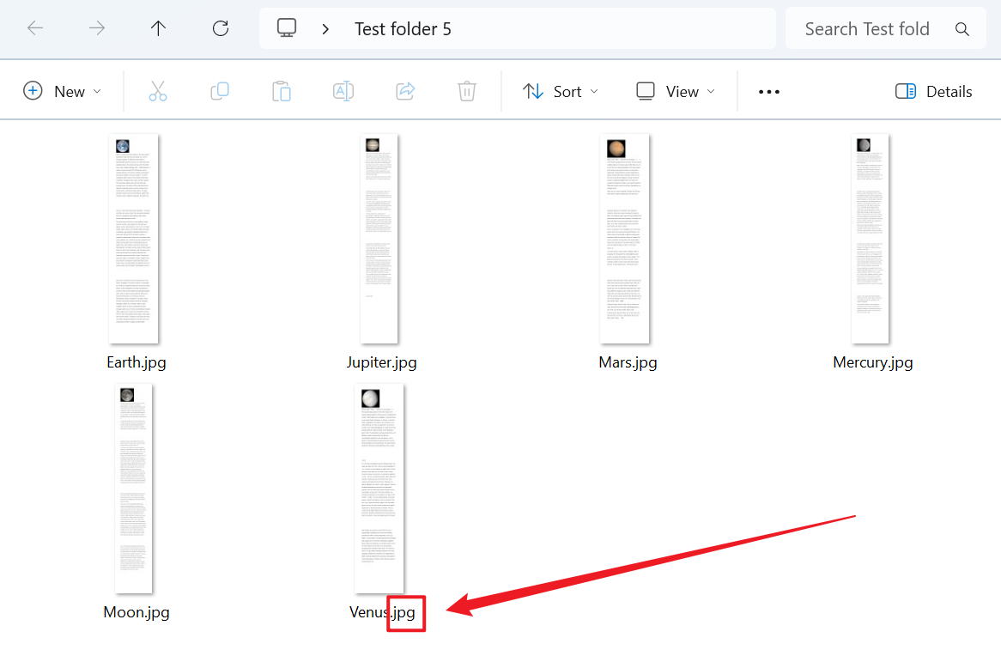Select the Earth.jpg thumbnail
This screenshot has width=1001, height=662.
(x=134, y=239)
